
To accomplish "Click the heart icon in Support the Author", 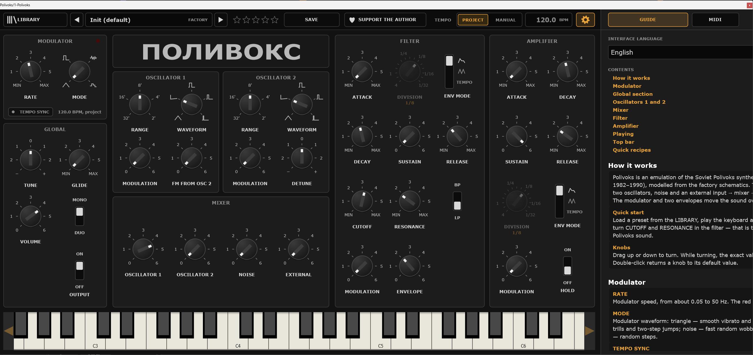I will [352, 20].
